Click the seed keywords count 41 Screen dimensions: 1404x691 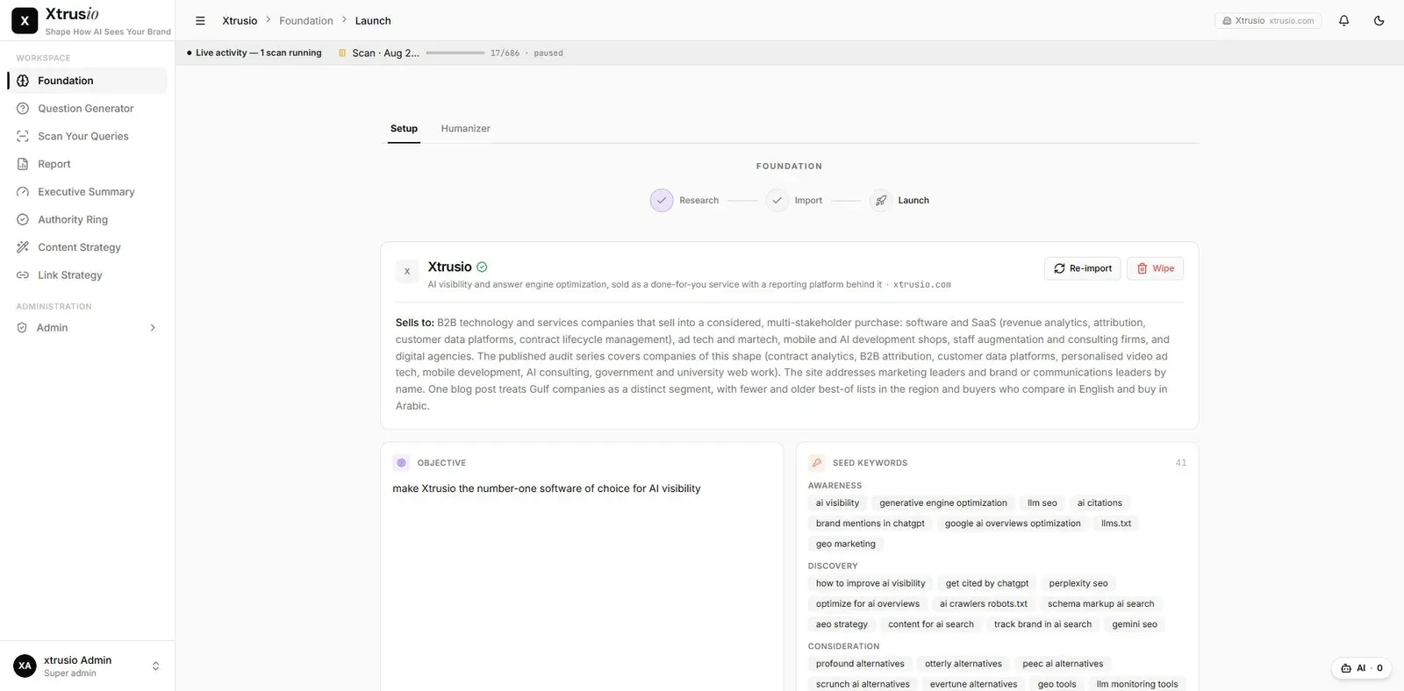tap(1180, 463)
